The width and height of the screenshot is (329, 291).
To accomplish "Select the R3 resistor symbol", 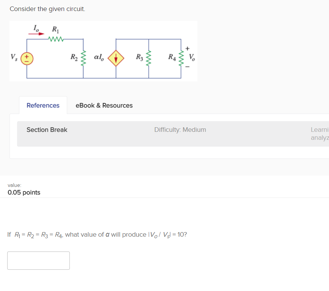I will [x=148, y=58].
